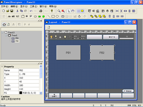Viewport: 143px width, 107px height.
Task: Click the SHIFT button at bottom
Action: [x=54, y=95]
